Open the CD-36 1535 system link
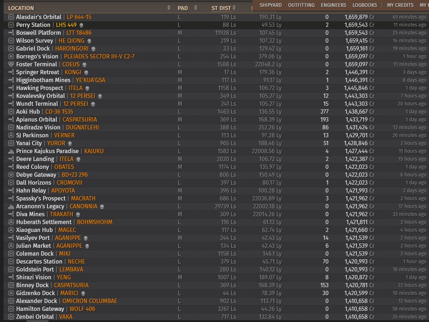This screenshot has height=322, width=429. (x=59, y=112)
